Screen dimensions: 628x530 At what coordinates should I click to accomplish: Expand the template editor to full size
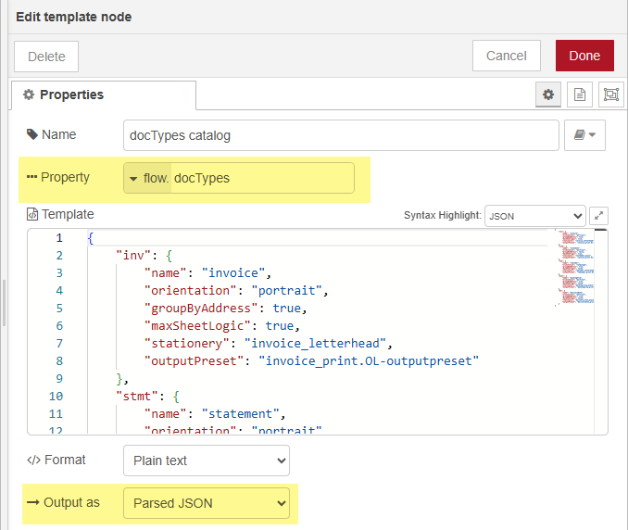[599, 215]
